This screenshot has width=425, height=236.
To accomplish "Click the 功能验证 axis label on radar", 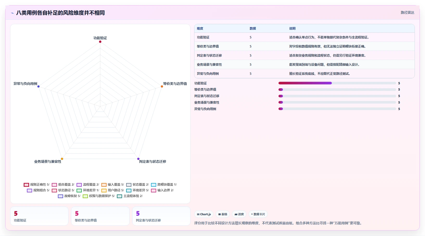I will click(x=100, y=38).
